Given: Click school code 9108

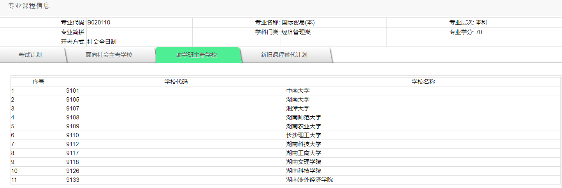Looking at the screenshot, I should [73, 117].
